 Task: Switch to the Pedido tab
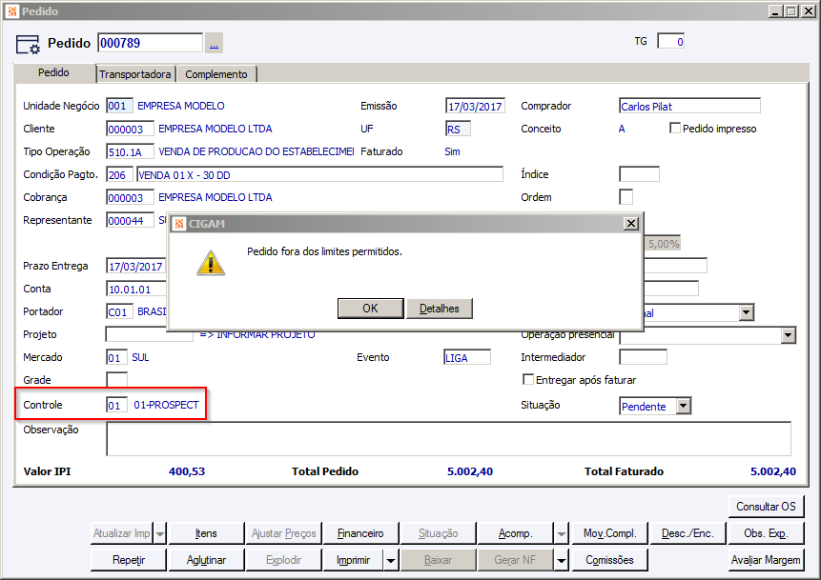(53, 72)
